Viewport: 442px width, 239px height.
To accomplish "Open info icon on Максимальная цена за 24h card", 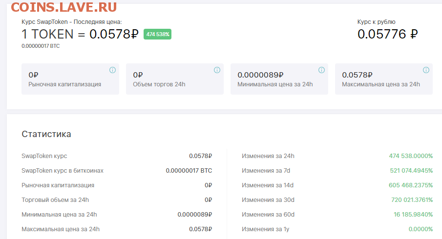I will tap(426, 70).
